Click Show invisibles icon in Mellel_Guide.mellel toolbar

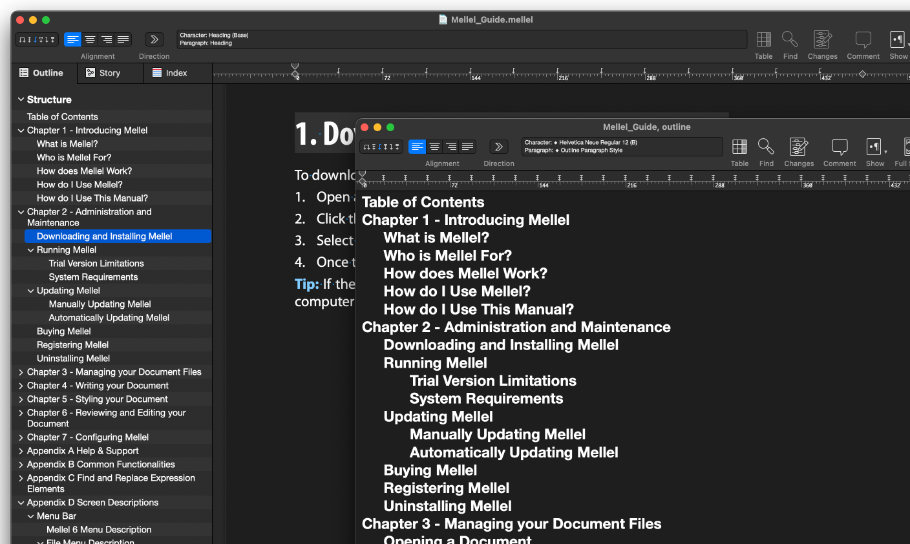tap(897, 39)
